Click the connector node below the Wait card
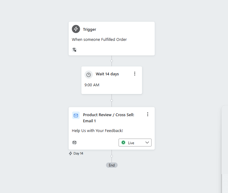Screen dimensions: 228x193 click(x=112, y=100)
